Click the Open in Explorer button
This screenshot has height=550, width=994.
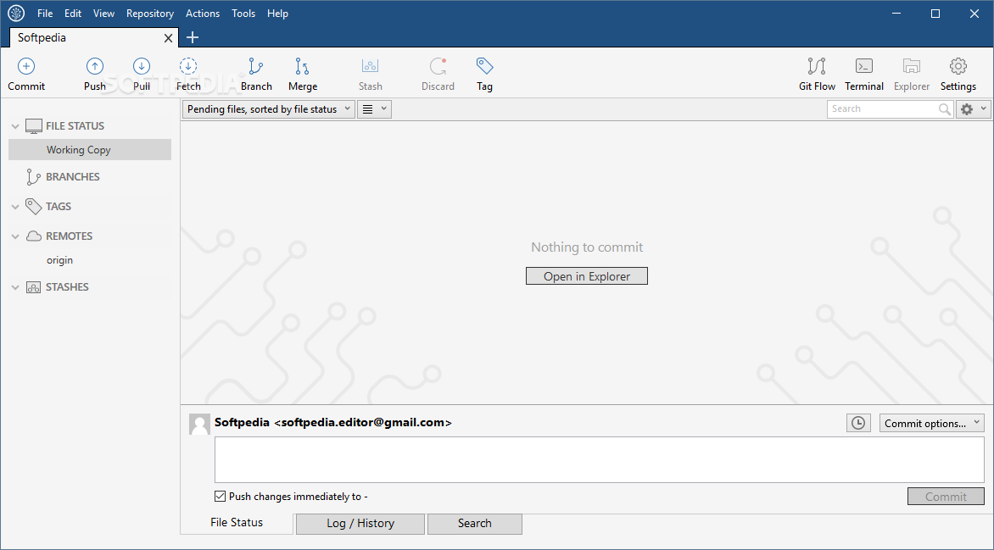click(587, 276)
